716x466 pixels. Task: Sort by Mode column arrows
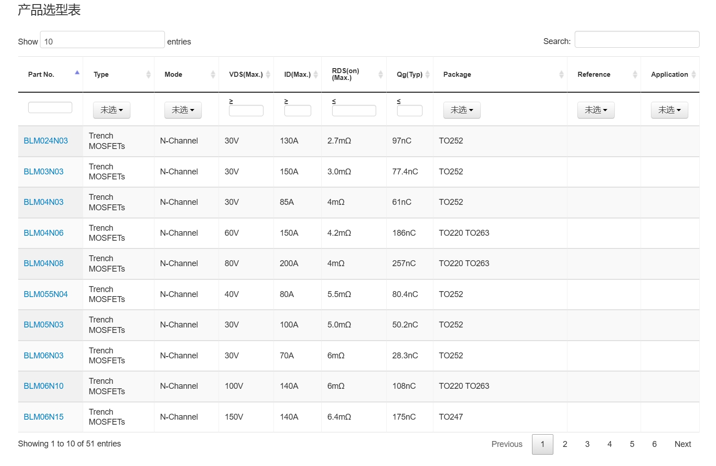click(x=213, y=74)
